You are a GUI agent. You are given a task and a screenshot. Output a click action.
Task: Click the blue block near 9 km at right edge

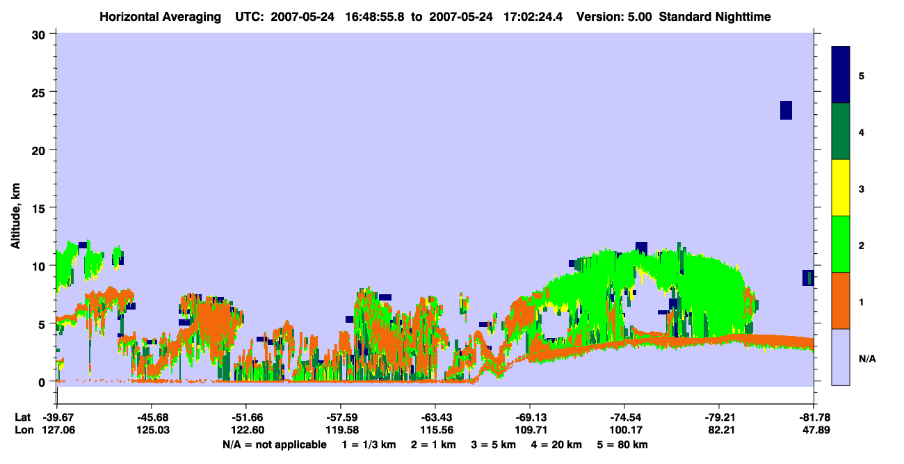(x=808, y=278)
